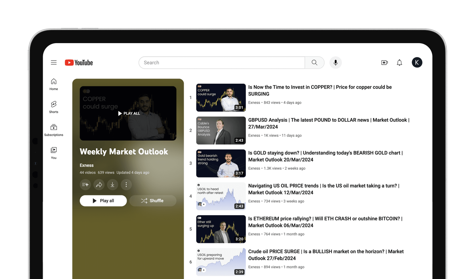Click Exness channel under COPPER video

(254, 103)
